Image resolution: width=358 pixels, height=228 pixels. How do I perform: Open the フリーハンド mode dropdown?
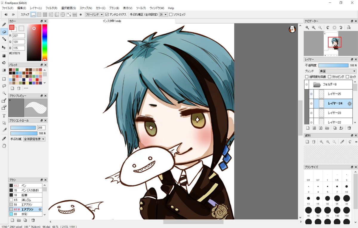(94, 14)
